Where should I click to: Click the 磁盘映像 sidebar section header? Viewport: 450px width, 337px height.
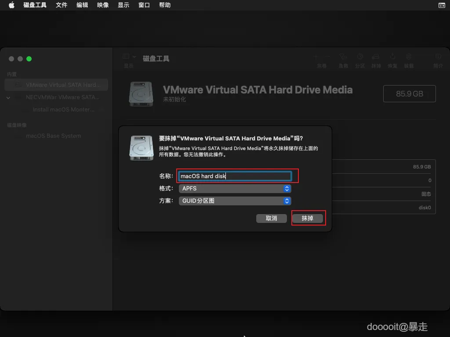pyautogui.click(x=17, y=125)
